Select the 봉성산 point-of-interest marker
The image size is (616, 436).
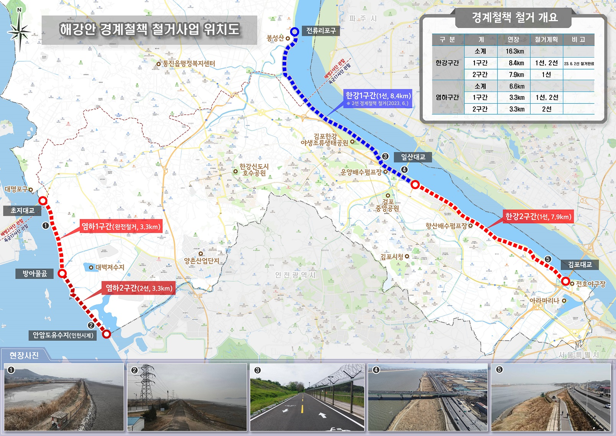click(287, 38)
